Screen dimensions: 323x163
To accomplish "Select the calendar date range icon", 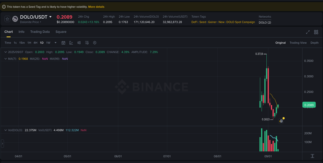I will [x=63, y=43].
